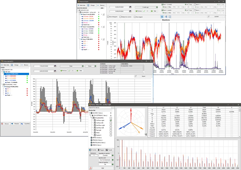Open calendar picker beside 17.09.2018 date
Image resolution: width=241 pixels, height=170 pixels.
point(55,66)
